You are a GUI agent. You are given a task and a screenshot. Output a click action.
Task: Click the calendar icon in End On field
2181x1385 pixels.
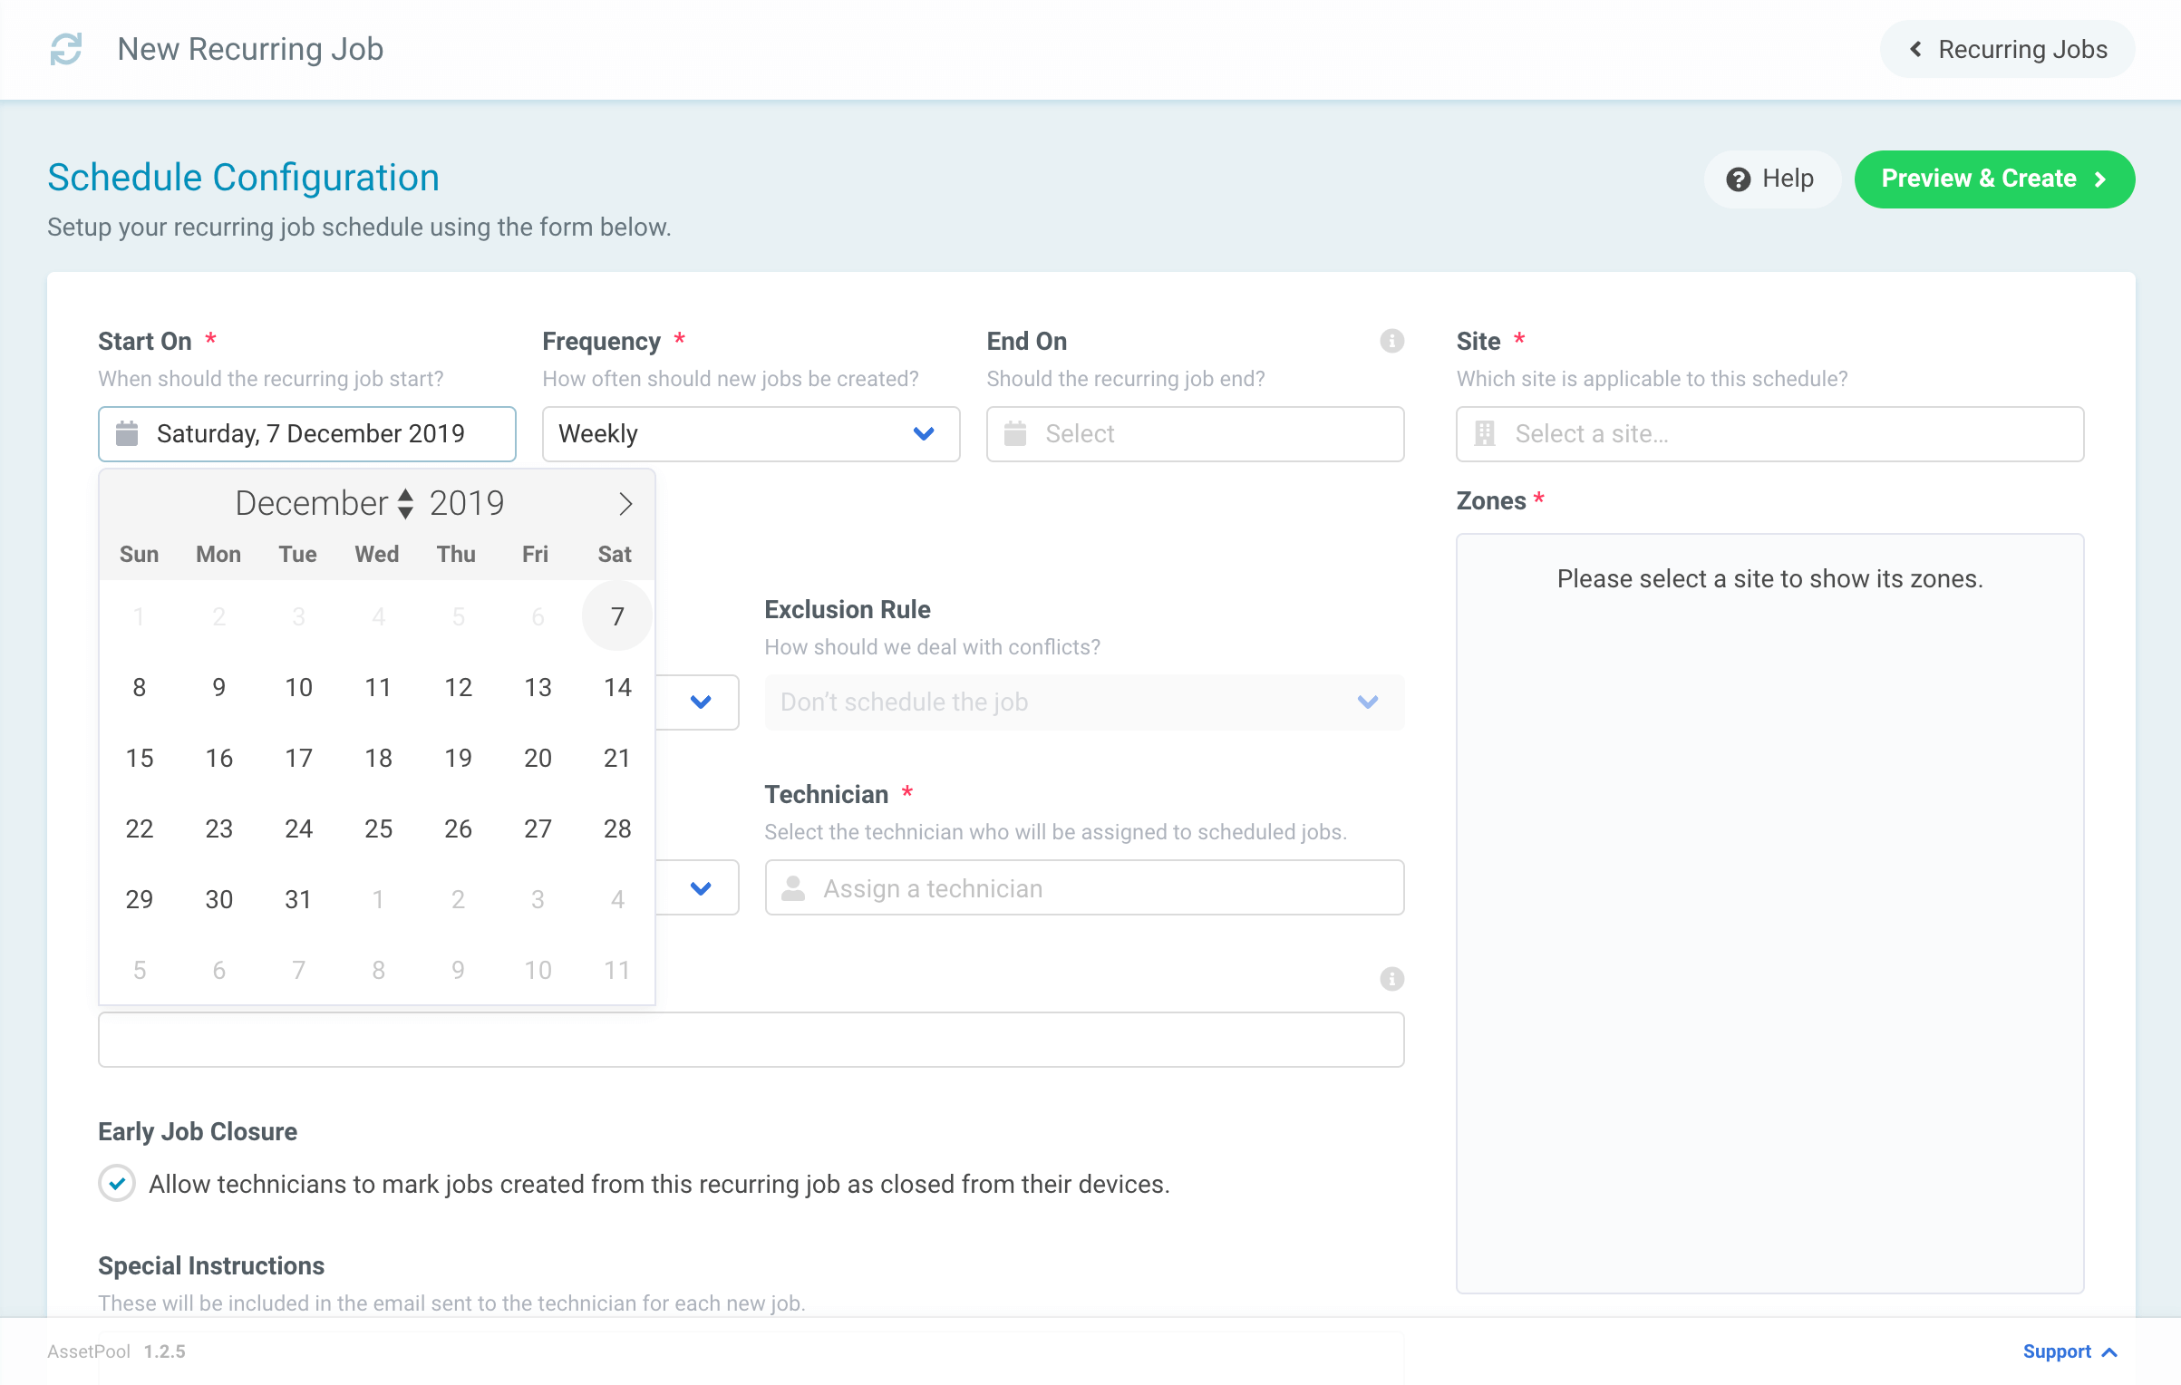[x=1015, y=434]
